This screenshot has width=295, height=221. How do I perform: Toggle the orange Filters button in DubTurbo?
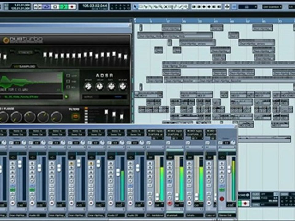tap(76, 117)
